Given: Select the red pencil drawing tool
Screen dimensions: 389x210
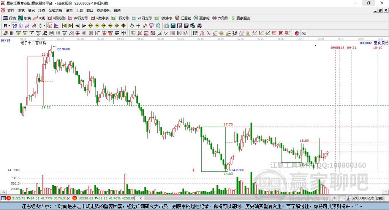Looking at the screenshot, I should tap(5, 33).
